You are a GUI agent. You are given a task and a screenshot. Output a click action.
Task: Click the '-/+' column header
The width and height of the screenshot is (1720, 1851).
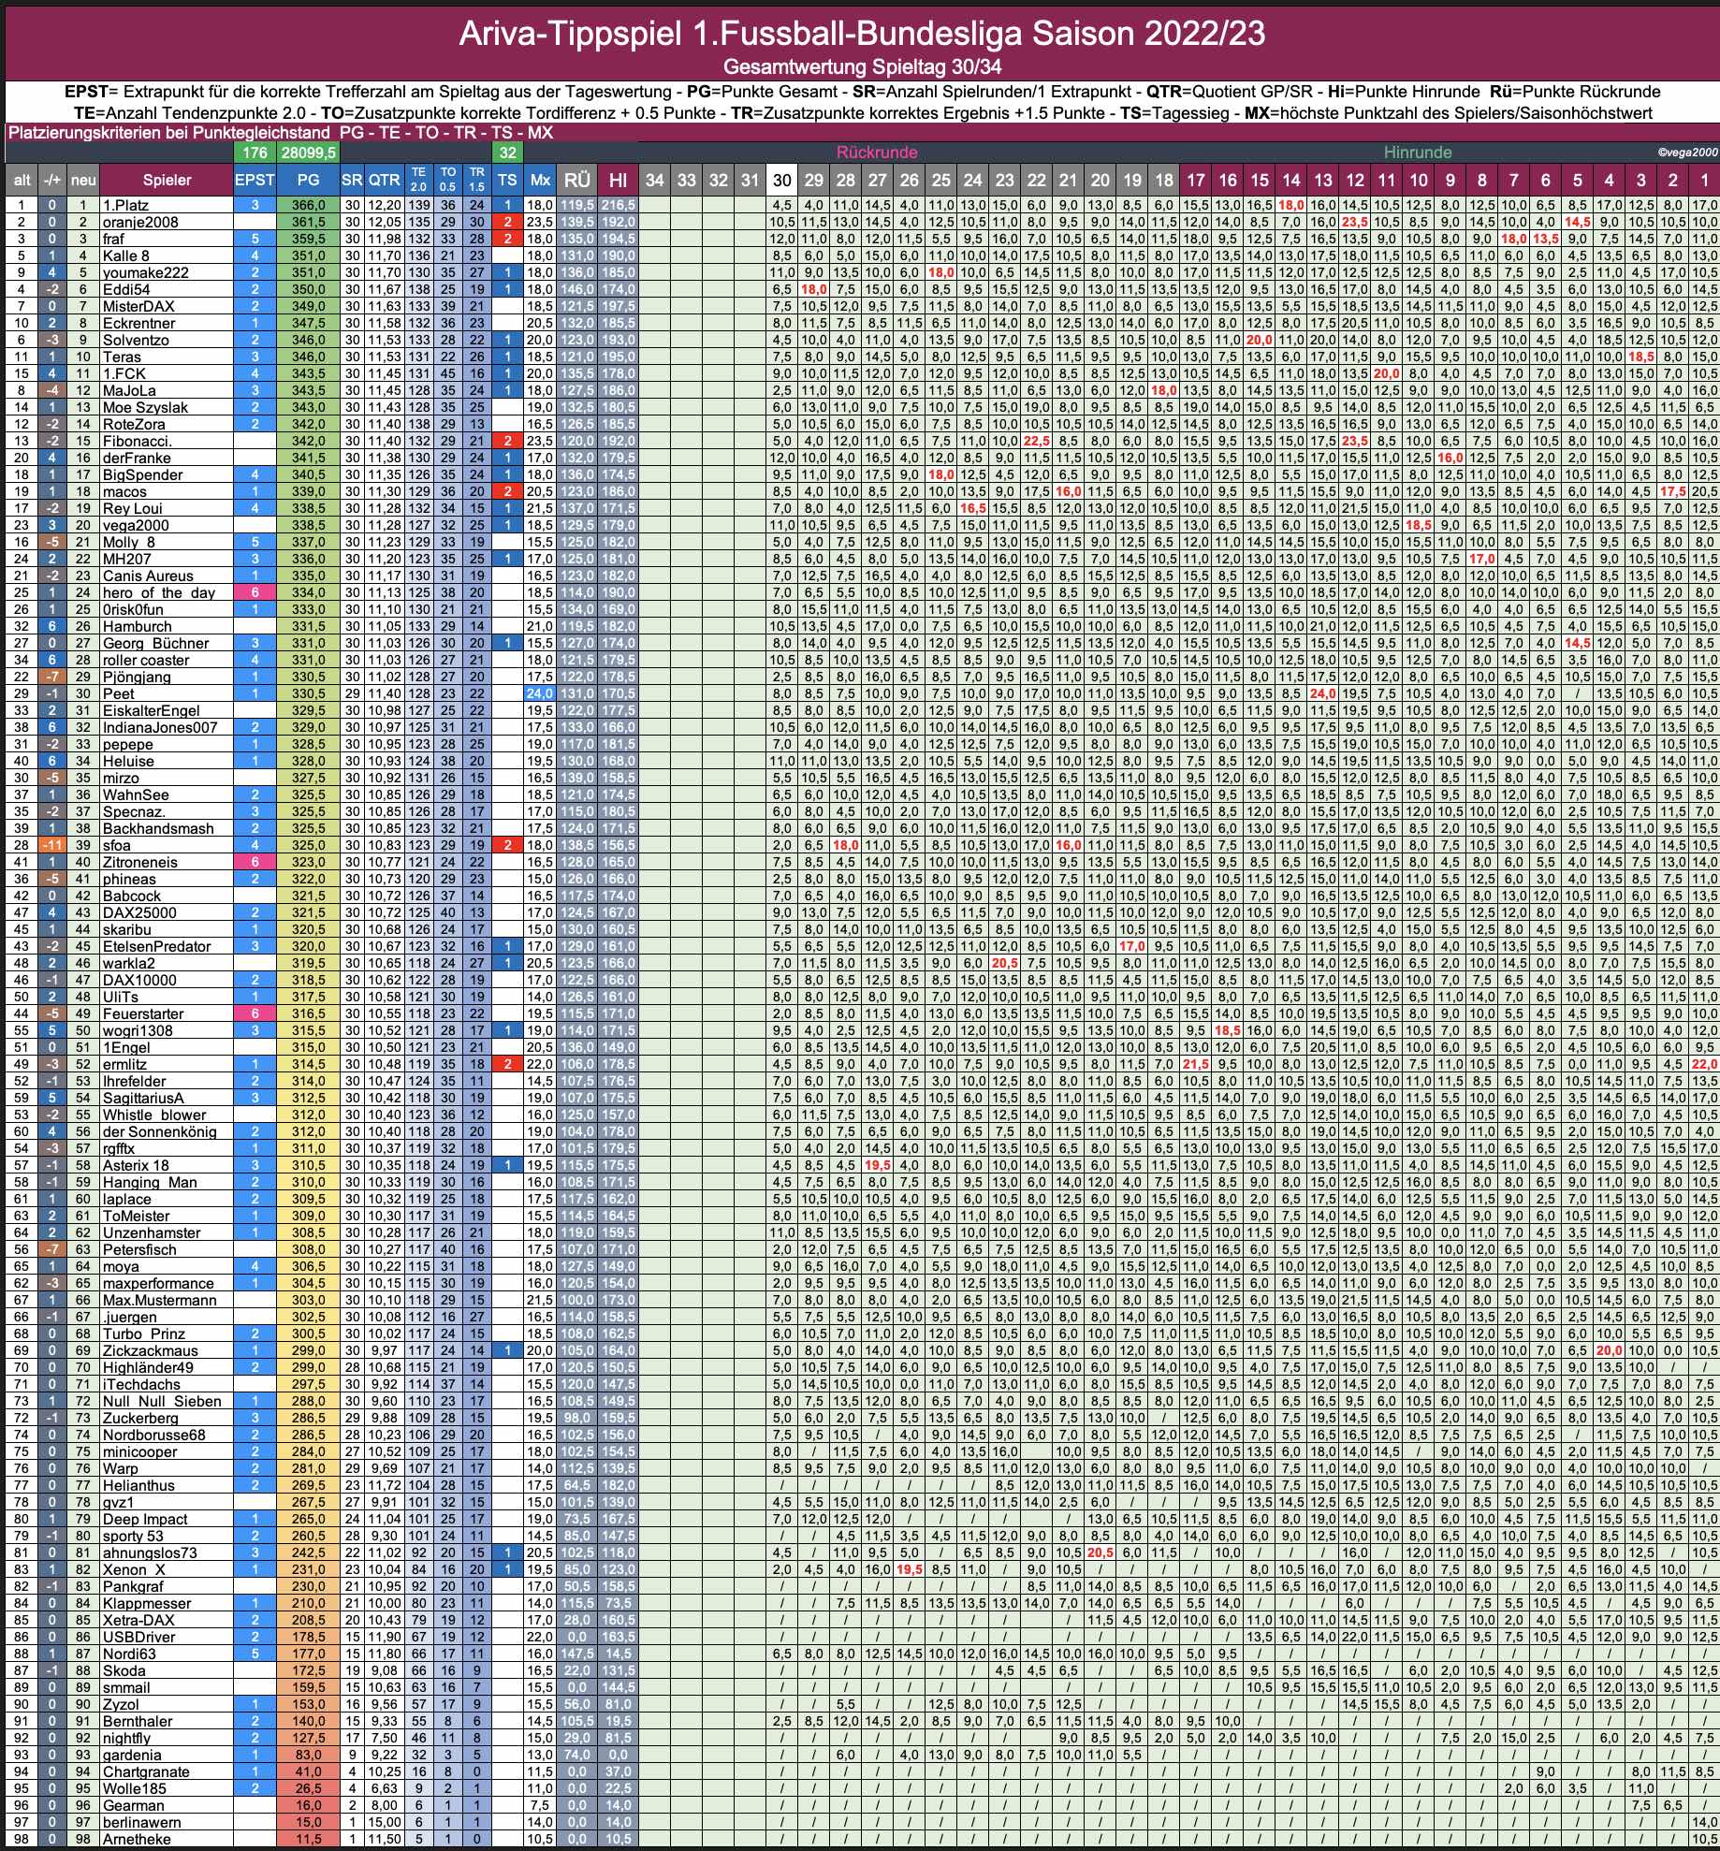[52, 180]
